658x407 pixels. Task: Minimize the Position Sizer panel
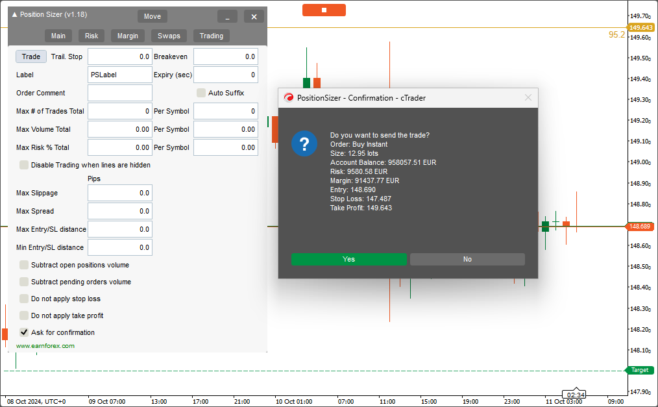(227, 16)
